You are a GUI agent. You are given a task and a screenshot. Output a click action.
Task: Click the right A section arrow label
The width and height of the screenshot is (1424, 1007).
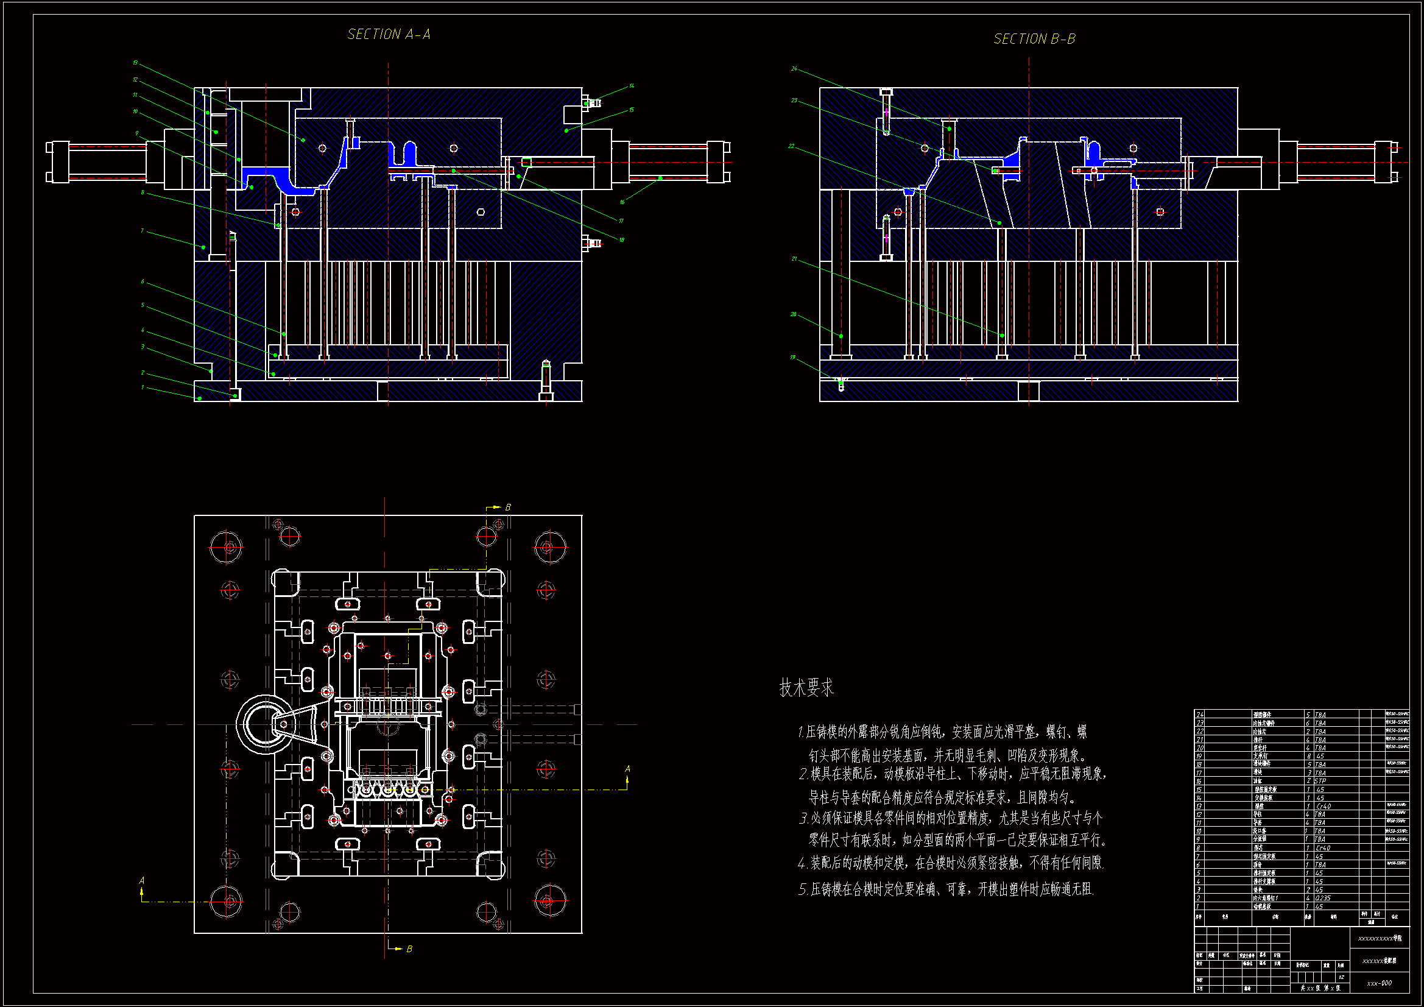click(x=627, y=769)
